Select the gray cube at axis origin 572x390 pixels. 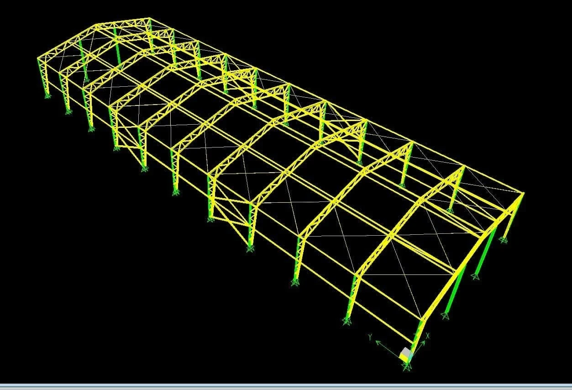pos(406,353)
